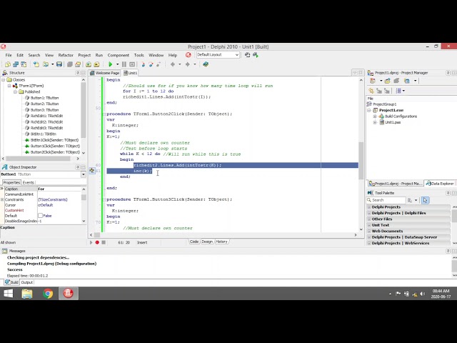Collapse the Project1.exe node in Project Manager
This screenshot has height=343, width=457.
pos(369,110)
